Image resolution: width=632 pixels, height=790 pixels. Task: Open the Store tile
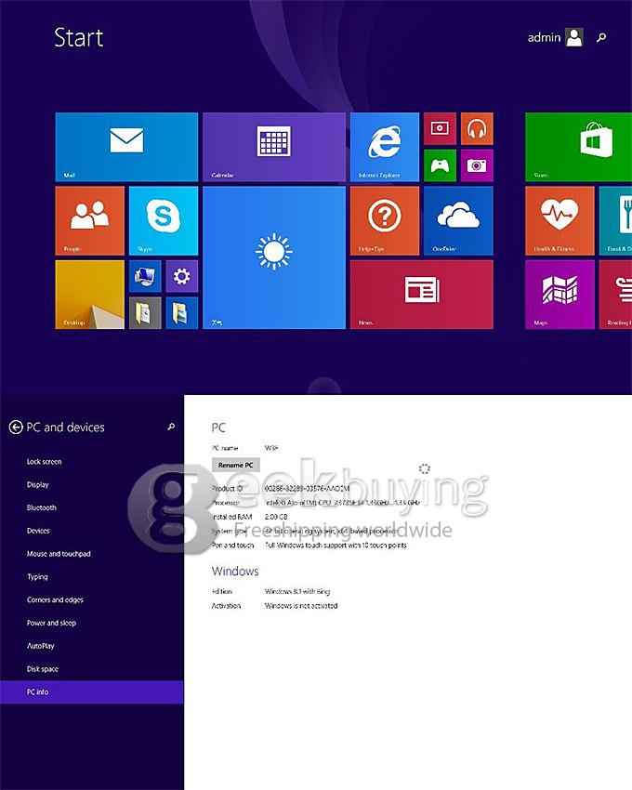[579, 147]
